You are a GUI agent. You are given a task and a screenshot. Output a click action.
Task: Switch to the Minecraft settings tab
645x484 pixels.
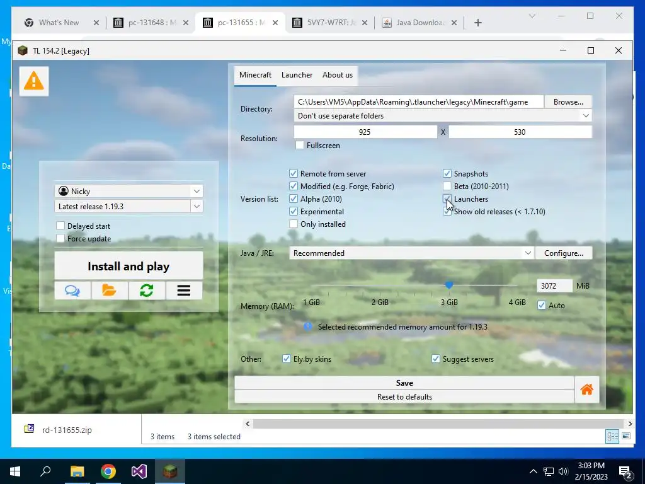coord(256,75)
